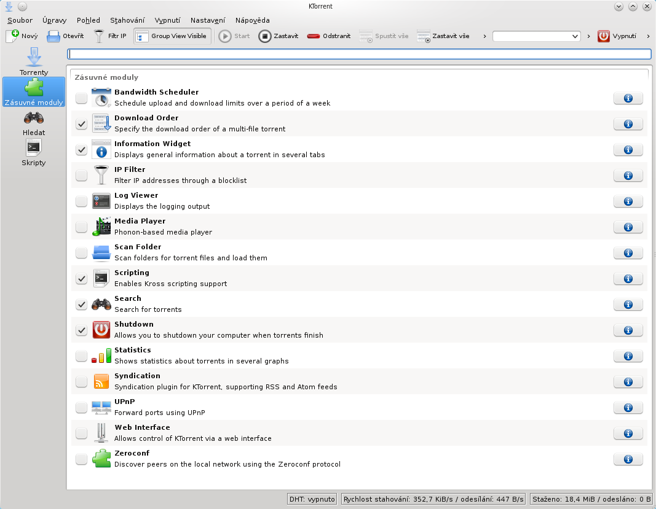
Task: Remove torrent with Odstranit button
Action: (x=329, y=36)
